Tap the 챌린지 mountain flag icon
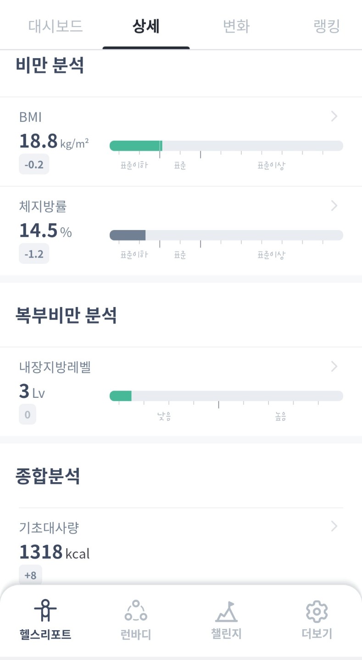Viewport: 362px width, 660px height. (x=226, y=611)
